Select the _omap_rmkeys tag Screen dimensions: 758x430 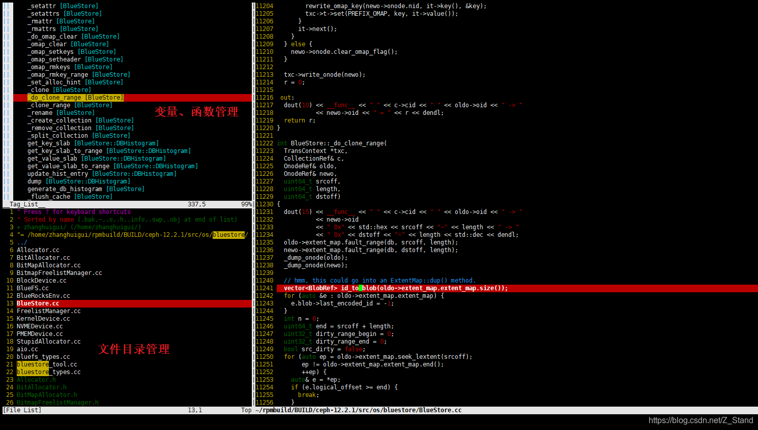70,67
